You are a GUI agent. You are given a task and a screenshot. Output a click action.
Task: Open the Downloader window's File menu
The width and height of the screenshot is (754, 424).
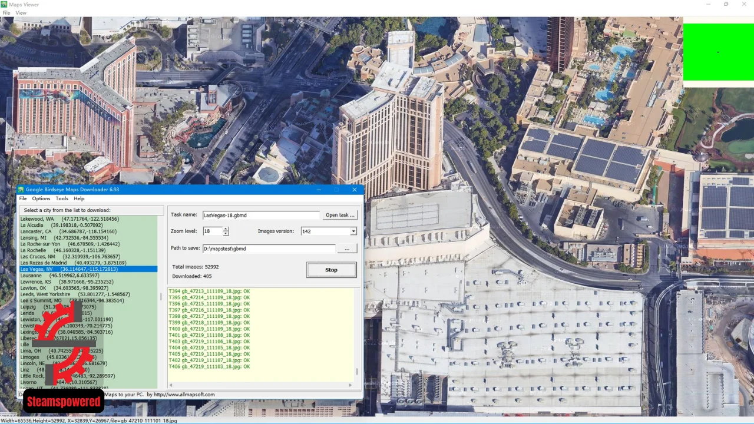pos(23,198)
